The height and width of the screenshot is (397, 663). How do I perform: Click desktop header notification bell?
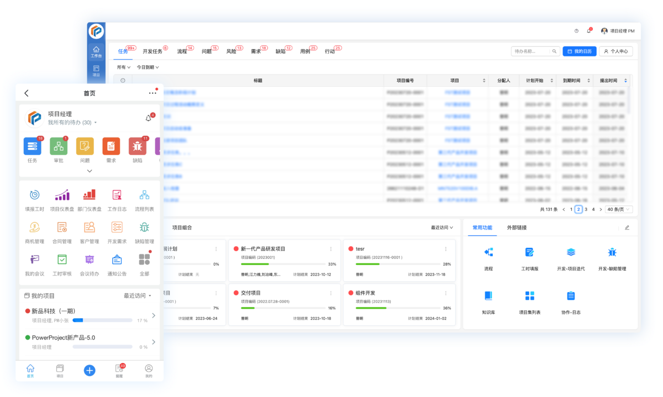point(588,31)
